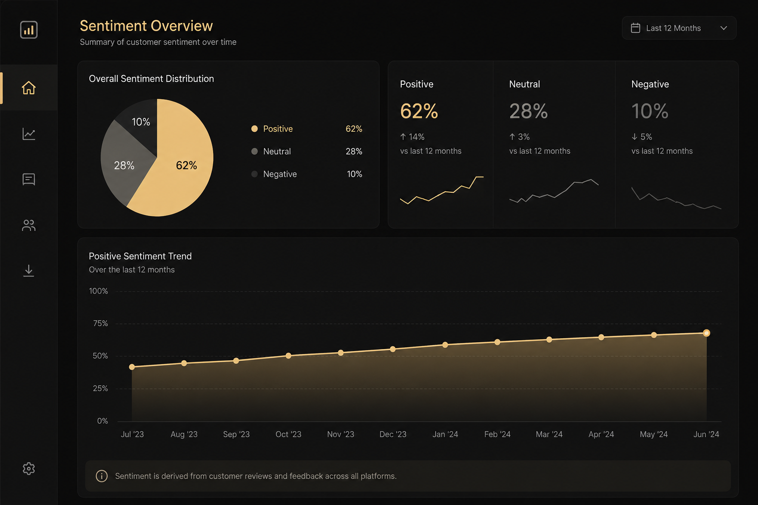The height and width of the screenshot is (505, 758).
Task: Click the Neutral legend label
Action: point(277,151)
